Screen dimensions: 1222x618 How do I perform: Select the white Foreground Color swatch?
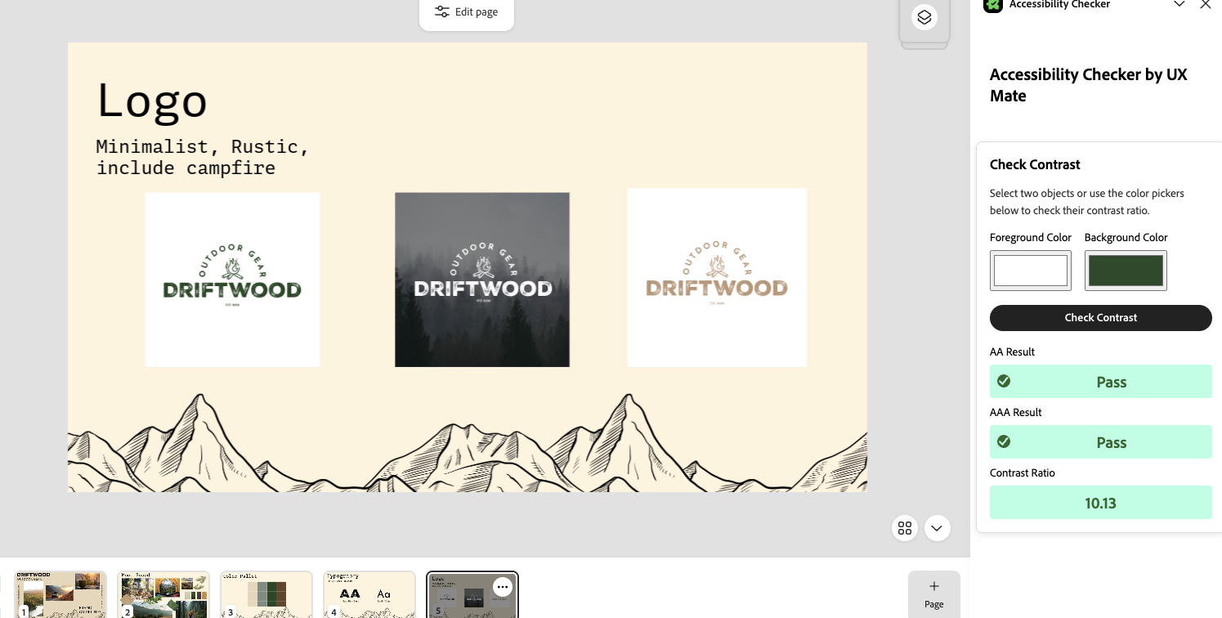(1030, 271)
